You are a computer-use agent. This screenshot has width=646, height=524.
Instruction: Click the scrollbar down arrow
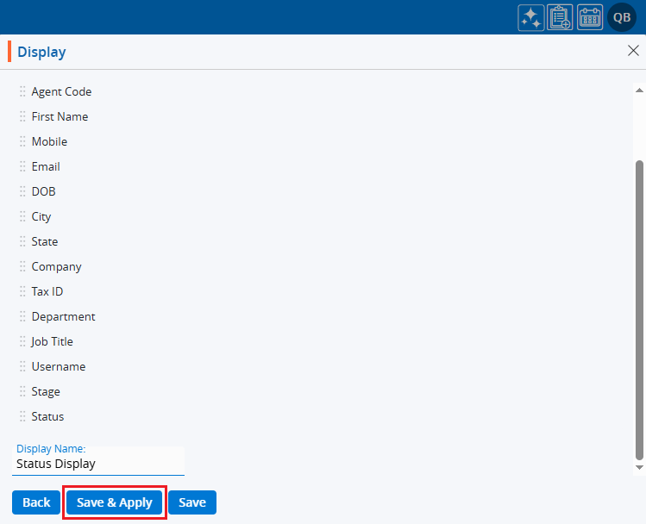[639, 467]
